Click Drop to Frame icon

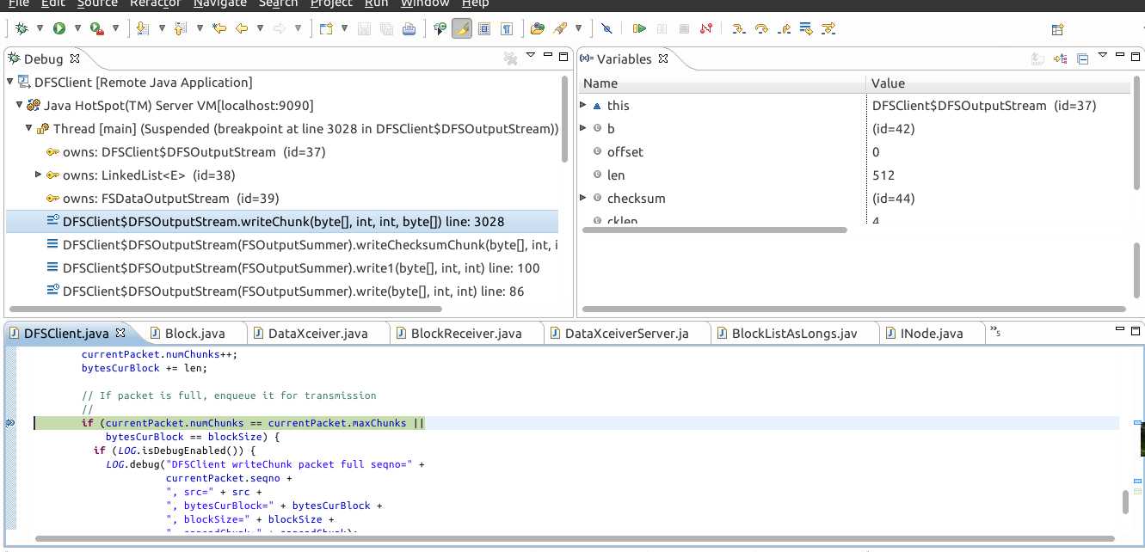click(806, 28)
